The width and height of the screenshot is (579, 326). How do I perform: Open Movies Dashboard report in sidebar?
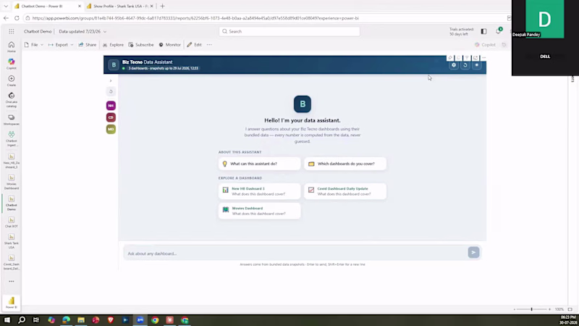point(12,182)
